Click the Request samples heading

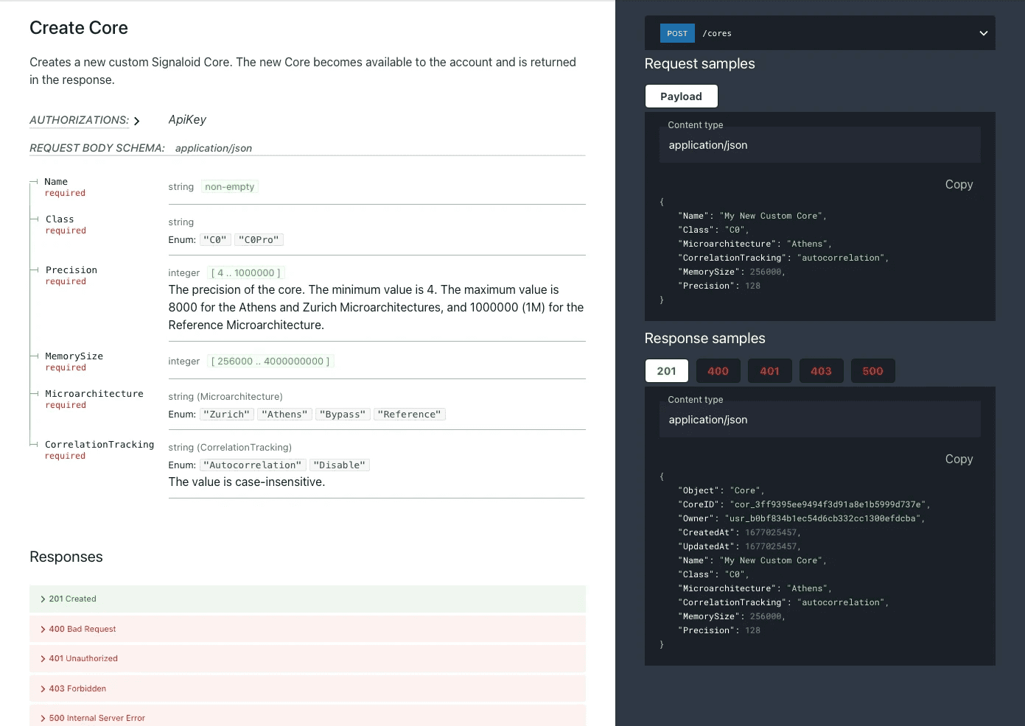tap(699, 63)
